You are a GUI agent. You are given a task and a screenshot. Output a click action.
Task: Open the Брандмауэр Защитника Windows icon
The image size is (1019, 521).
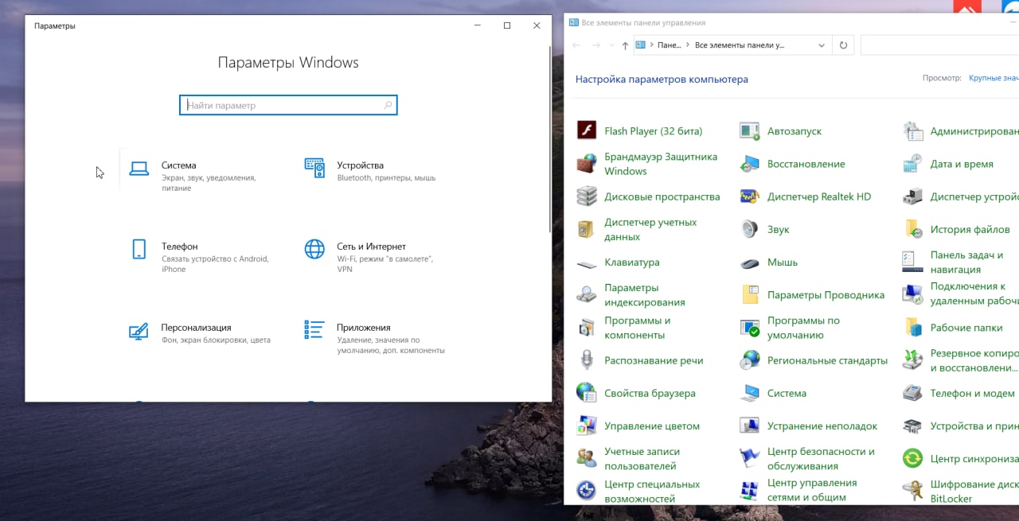click(587, 164)
